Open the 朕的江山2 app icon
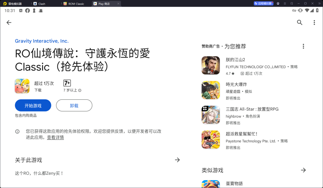Image resolution: width=323 pixels, height=188 pixels. click(x=211, y=65)
